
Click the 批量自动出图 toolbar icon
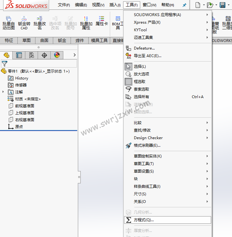(x=9, y=23)
